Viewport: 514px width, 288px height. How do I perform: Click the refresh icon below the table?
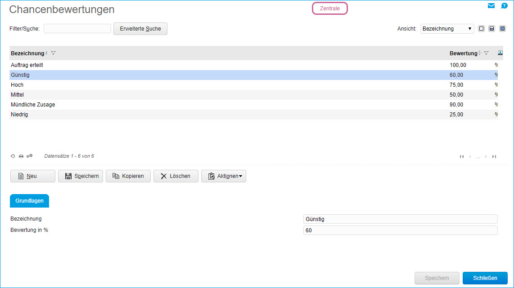13,156
